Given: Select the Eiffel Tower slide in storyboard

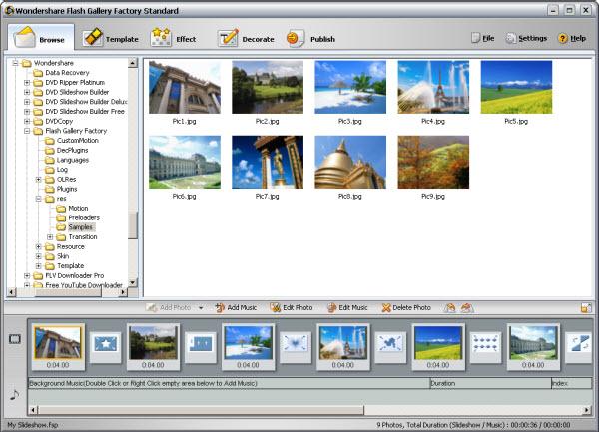Looking at the screenshot, I should (x=343, y=347).
